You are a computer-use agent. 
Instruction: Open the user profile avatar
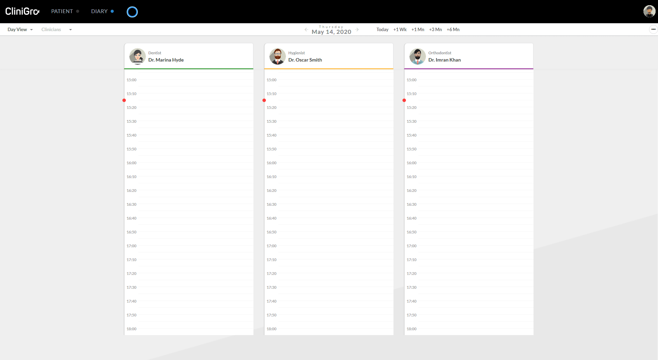(649, 11)
